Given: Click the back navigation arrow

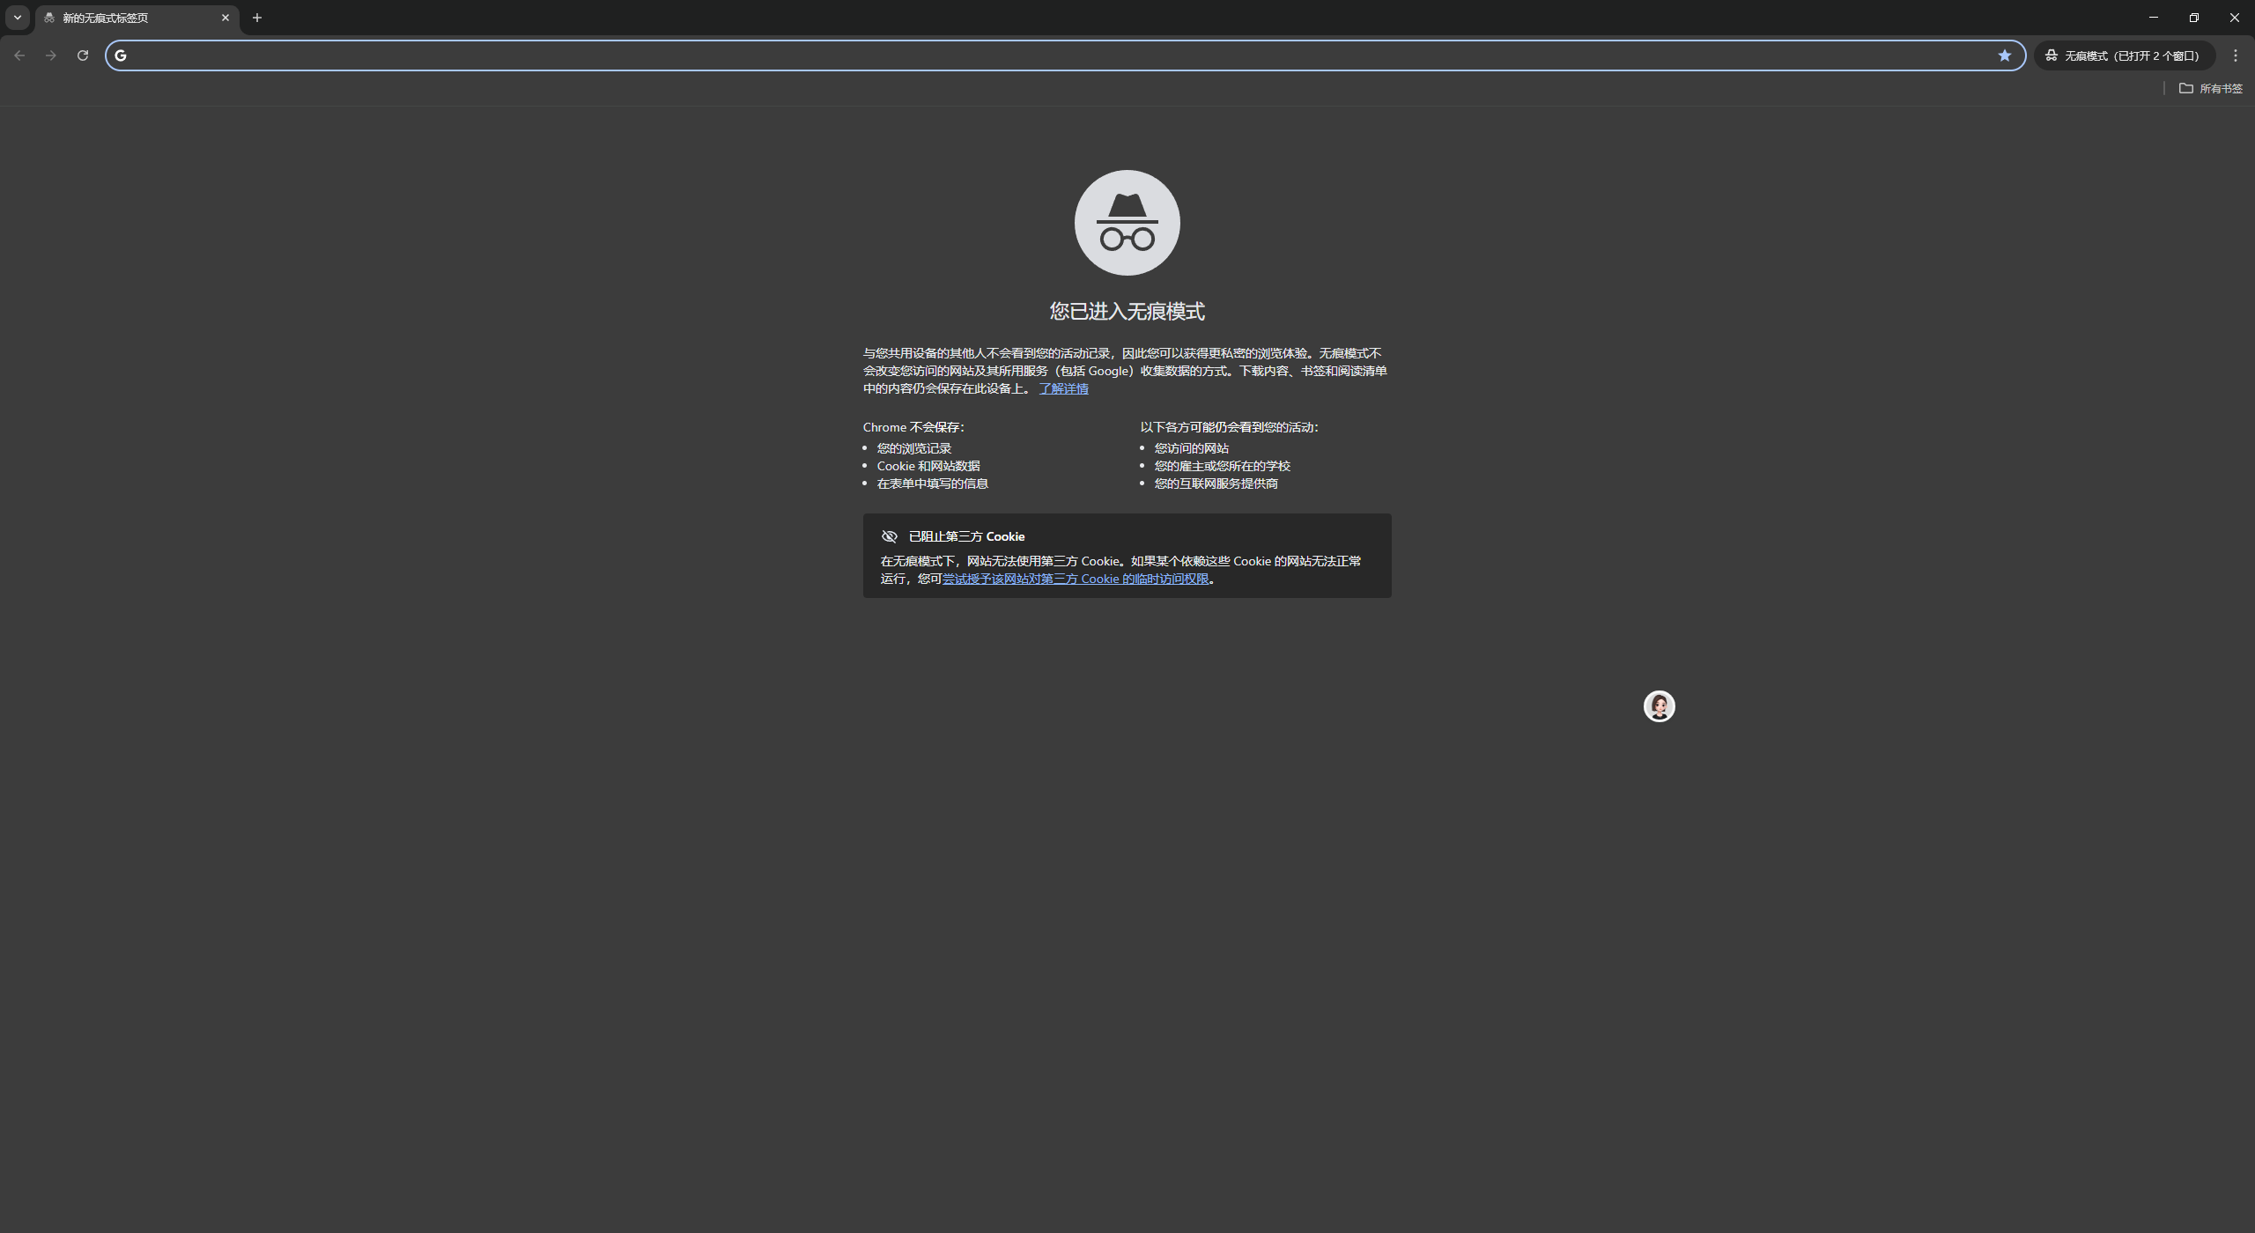Looking at the screenshot, I should (19, 55).
